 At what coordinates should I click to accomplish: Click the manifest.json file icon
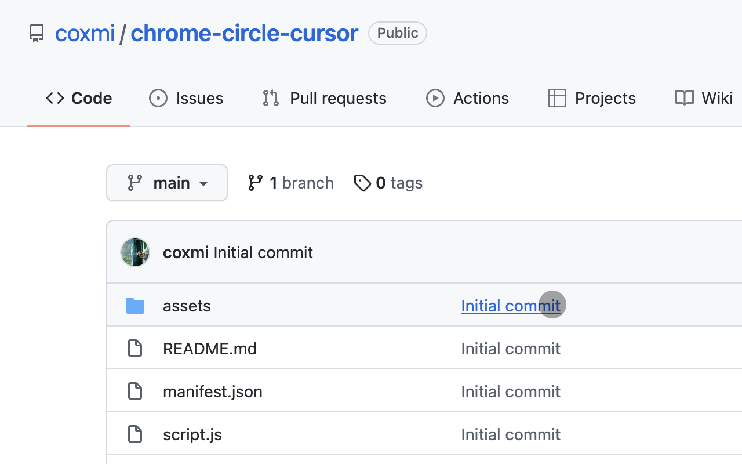coord(135,391)
